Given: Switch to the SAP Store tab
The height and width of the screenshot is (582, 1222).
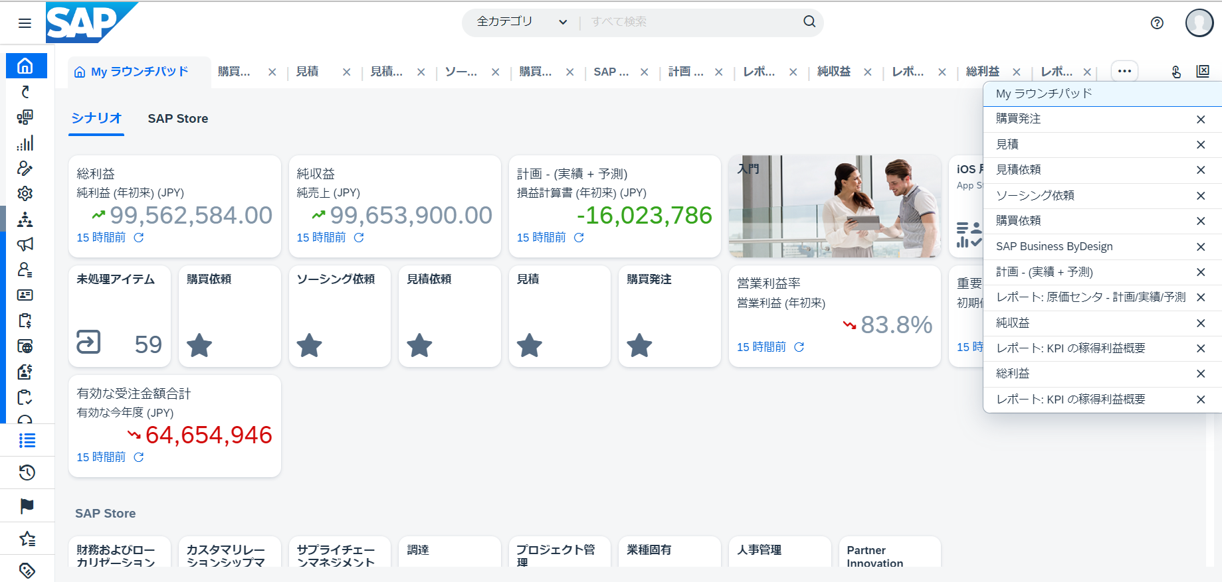Looking at the screenshot, I should tap(177, 119).
